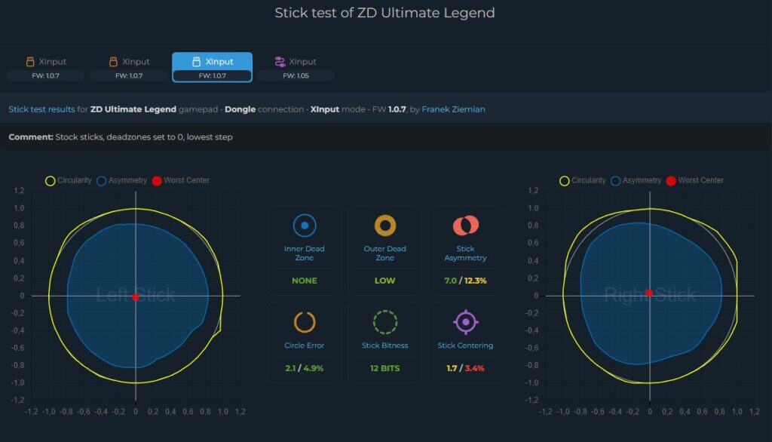Switch to the XInput FW 1.05 tab
The image size is (772, 442).
[x=296, y=67]
